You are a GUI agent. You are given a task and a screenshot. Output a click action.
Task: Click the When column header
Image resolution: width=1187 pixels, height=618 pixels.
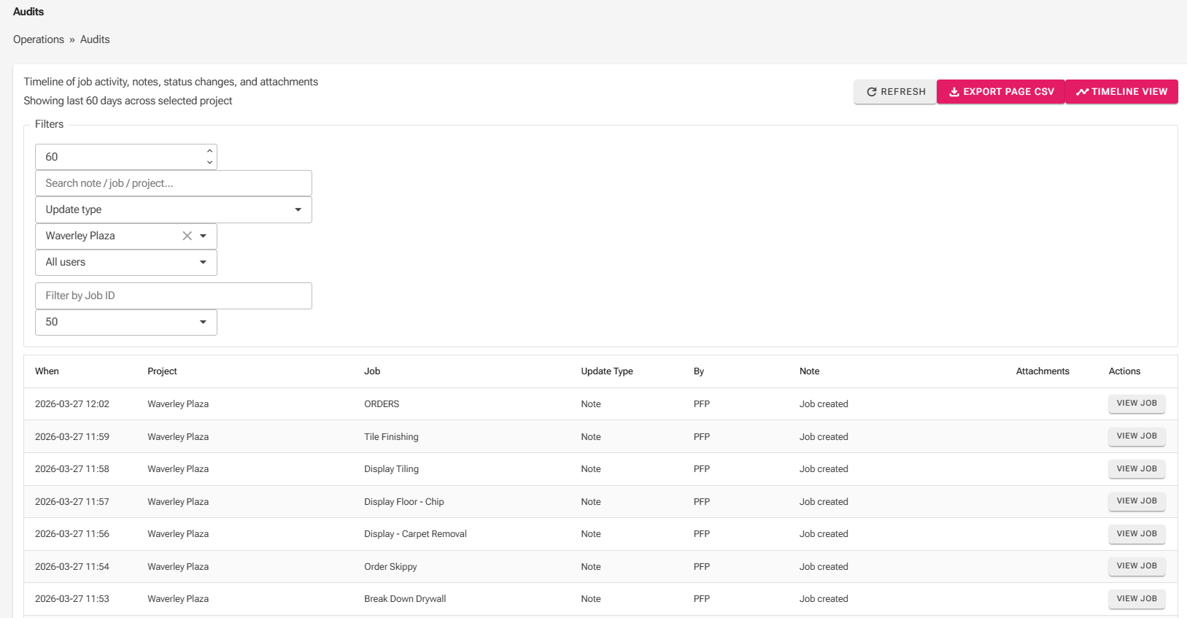pyautogui.click(x=47, y=371)
